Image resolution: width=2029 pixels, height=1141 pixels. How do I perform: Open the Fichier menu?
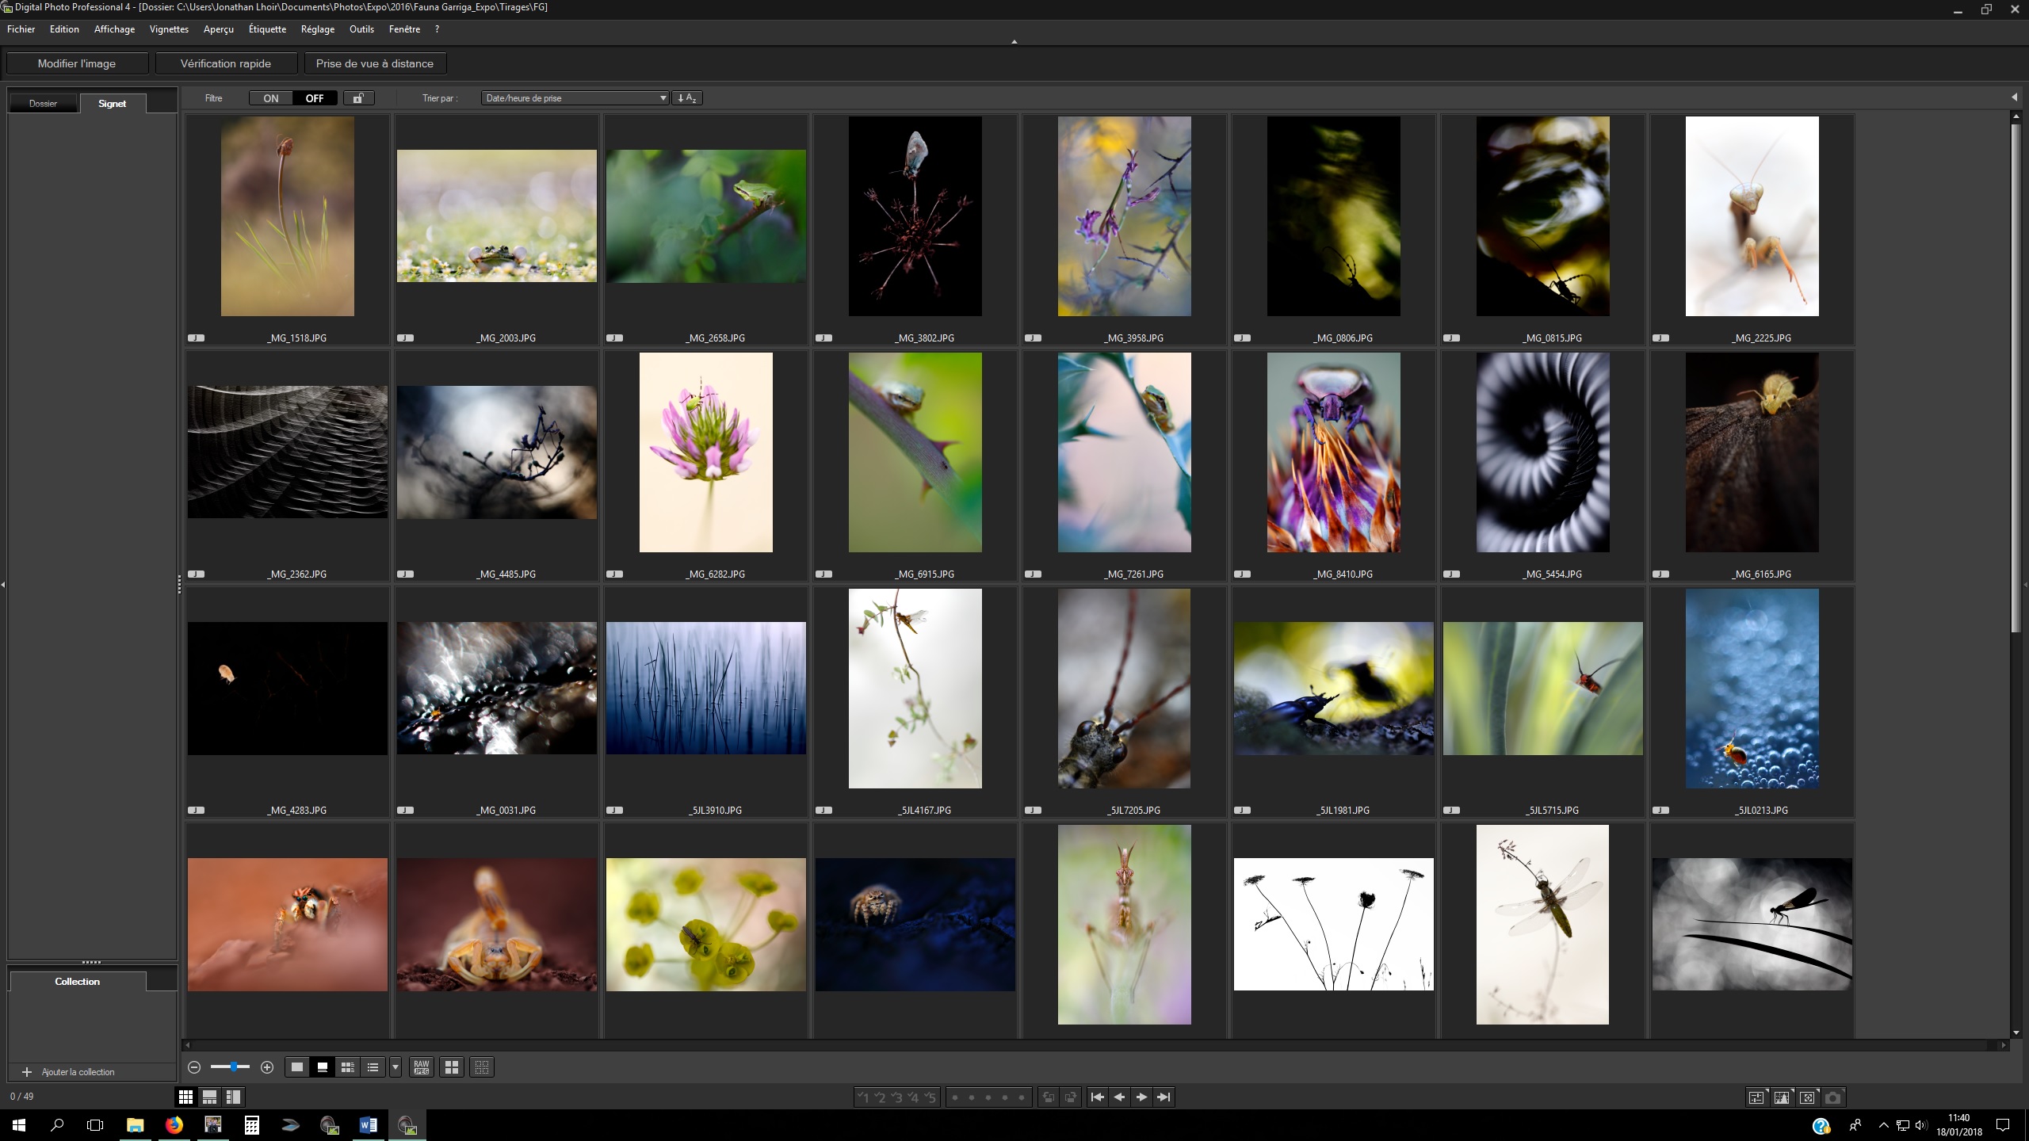click(21, 29)
